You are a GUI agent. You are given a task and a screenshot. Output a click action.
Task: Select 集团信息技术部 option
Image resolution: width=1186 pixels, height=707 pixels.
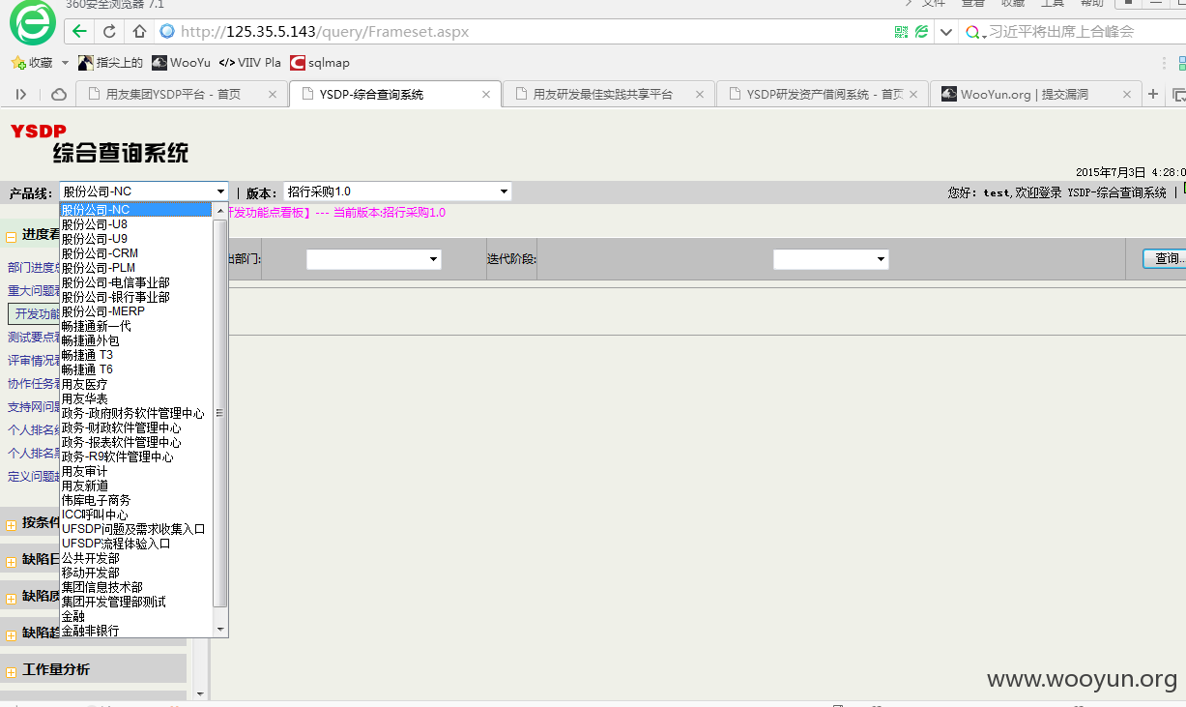(x=135, y=587)
